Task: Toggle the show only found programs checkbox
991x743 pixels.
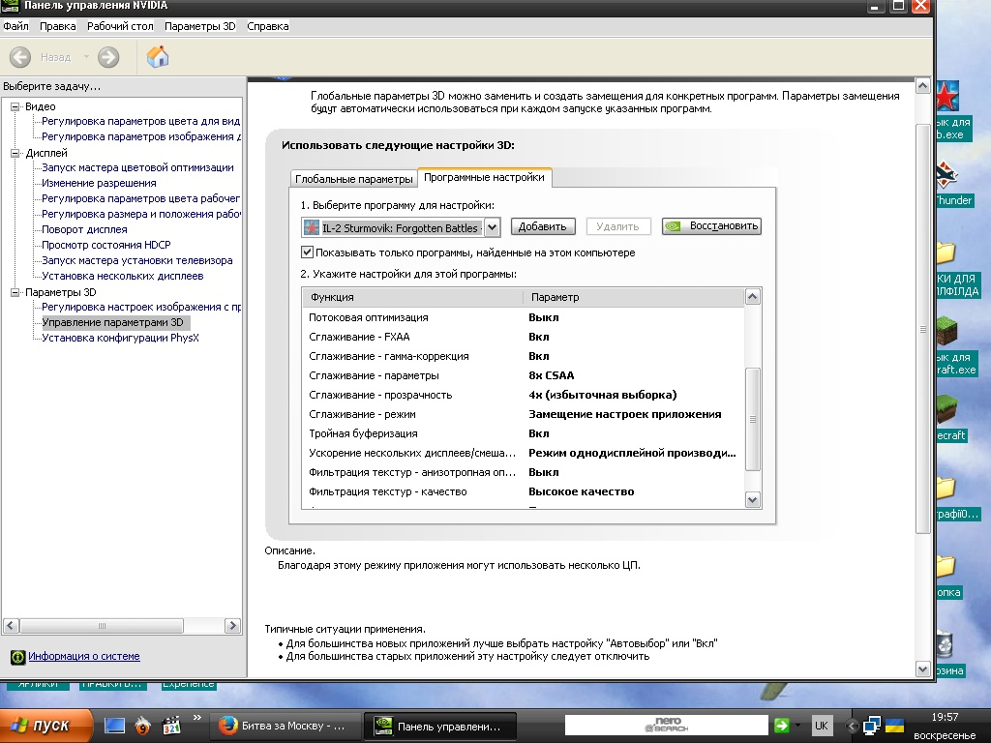Action: point(308,253)
